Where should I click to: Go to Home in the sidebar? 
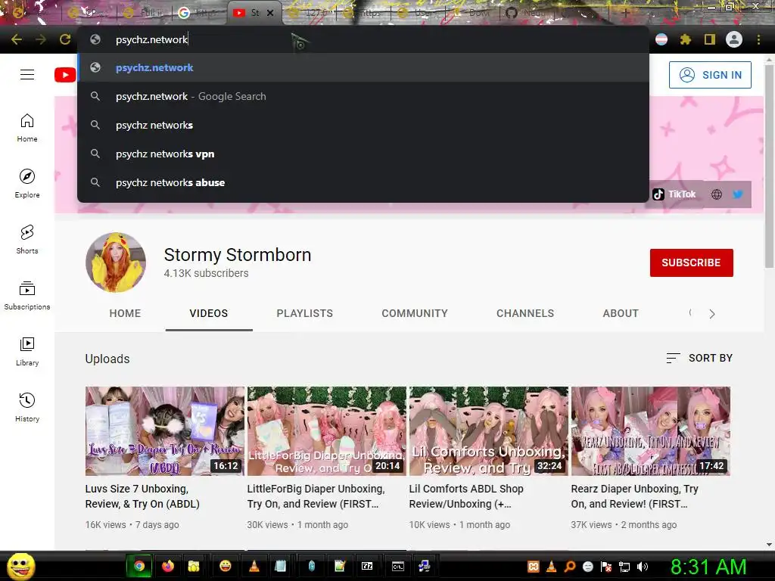27,127
